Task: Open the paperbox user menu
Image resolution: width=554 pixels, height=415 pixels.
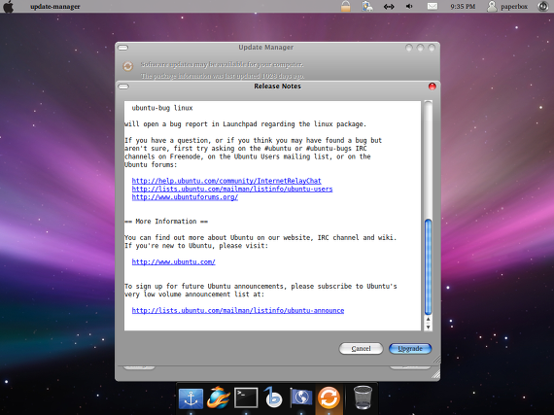Action: pos(507,6)
